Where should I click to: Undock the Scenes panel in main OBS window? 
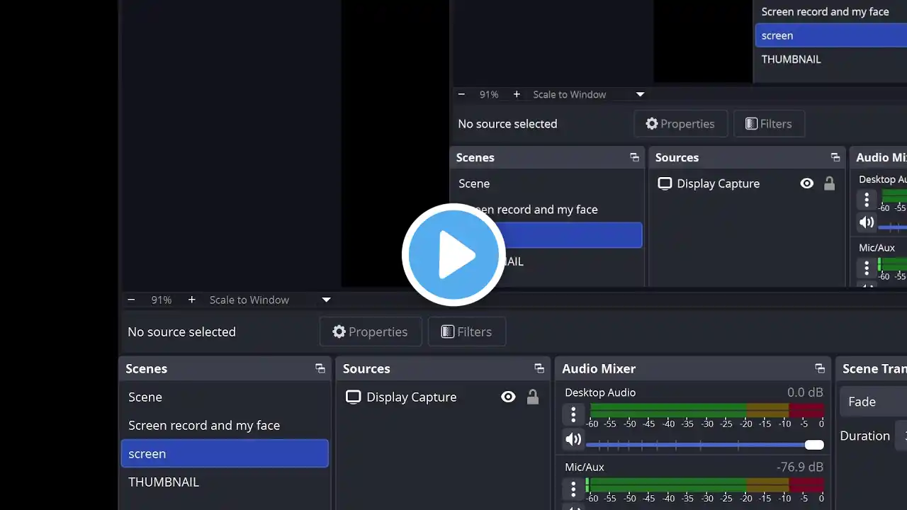320,368
